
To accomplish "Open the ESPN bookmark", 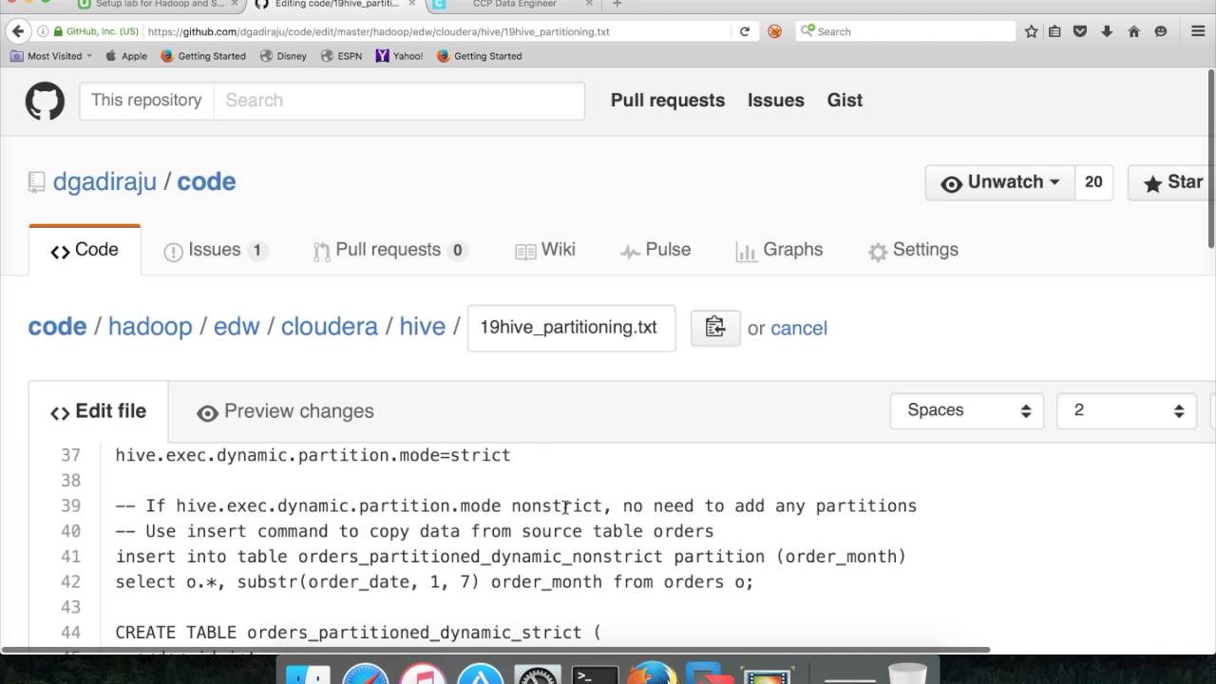I will pyautogui.click(x=341, y=56).
